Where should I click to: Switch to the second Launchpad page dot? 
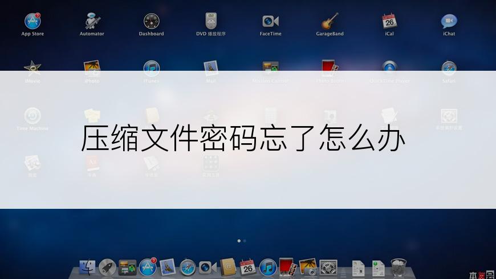tap(245, 241)
